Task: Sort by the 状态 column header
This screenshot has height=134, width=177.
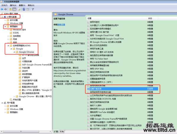Action: pos(150,18)
